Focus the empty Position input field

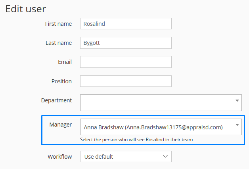click(126, 81)
